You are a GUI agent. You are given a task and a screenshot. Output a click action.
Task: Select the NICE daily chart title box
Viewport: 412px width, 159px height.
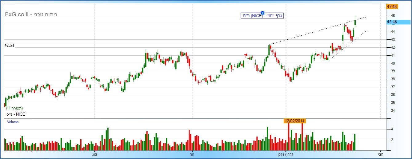click(262, 16)
